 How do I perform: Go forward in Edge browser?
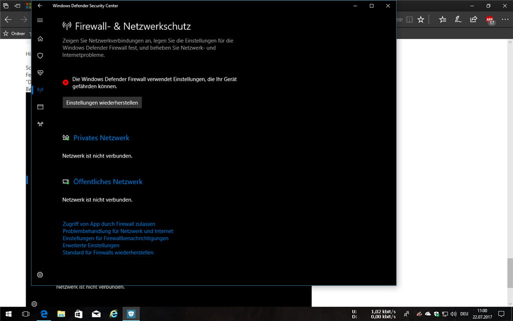pyautogui.click(x=24, y=20)
